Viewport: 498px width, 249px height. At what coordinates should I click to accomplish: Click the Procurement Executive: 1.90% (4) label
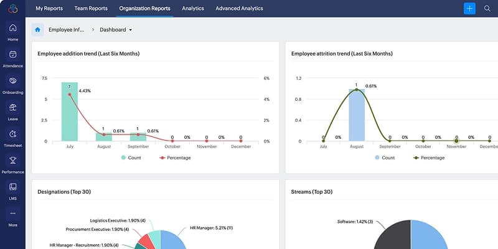coord(98,229)
